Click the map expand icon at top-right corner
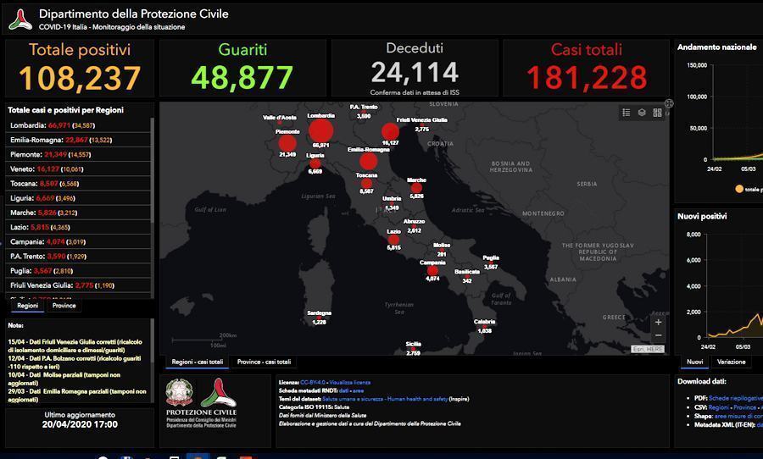The image size is (763, 459). 669,104
